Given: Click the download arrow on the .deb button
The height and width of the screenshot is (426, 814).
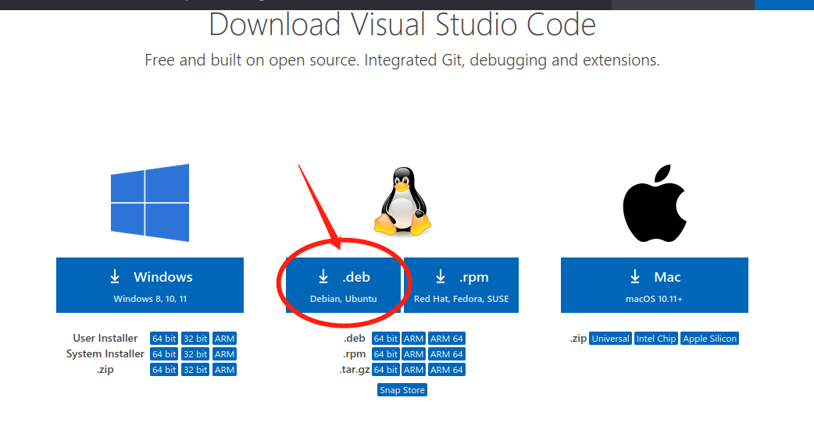Looking at the screenshot, I should [x=323, y=277].
